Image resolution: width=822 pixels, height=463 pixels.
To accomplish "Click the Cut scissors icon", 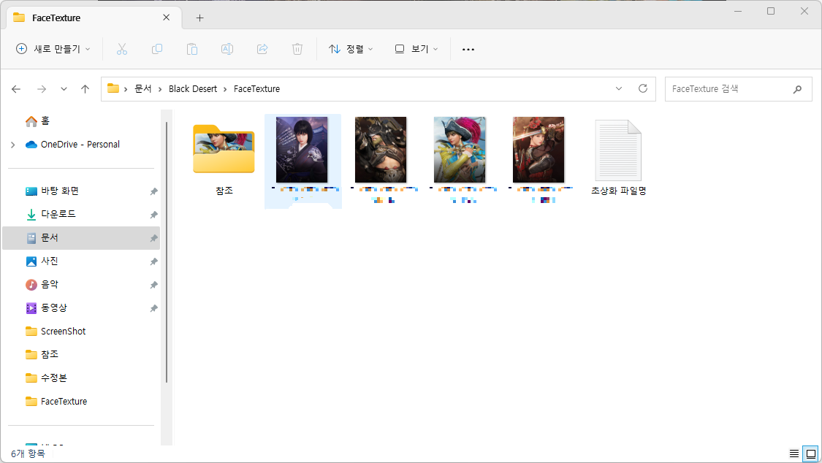I will 121,49.
